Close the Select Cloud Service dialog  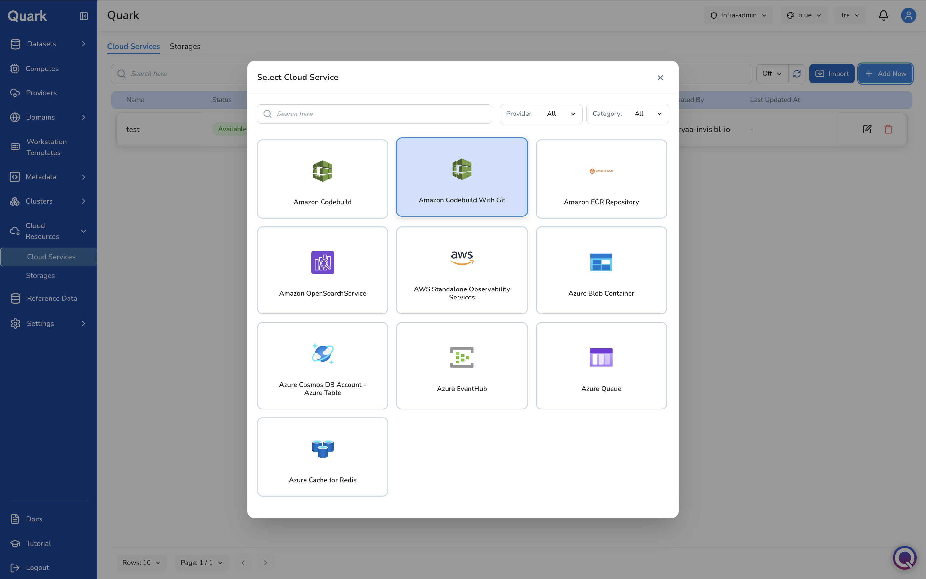tap(660, 78)
